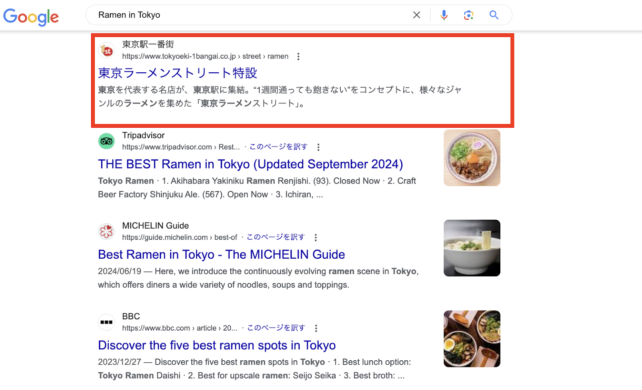This screenshot has width=642, height=390.
Task: Translate the Tripadvisor page via このページを訳す
Action: coord(278,147)
